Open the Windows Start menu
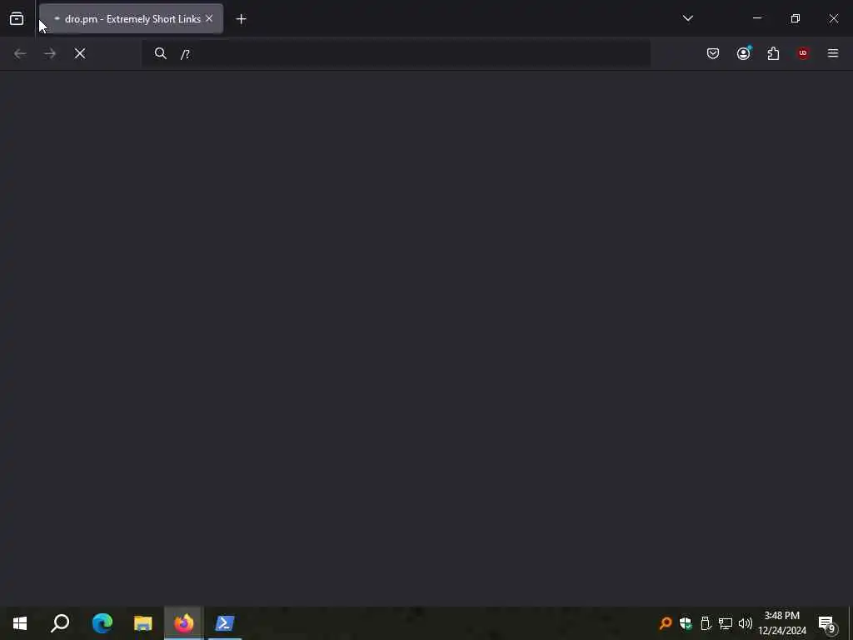Image resolution: width=853 pixels, height=640 pixels. pos(20,623)
